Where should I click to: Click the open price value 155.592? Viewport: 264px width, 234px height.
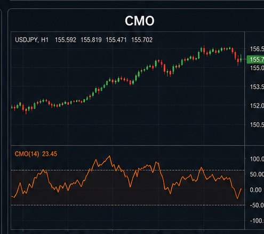point(66,40)
